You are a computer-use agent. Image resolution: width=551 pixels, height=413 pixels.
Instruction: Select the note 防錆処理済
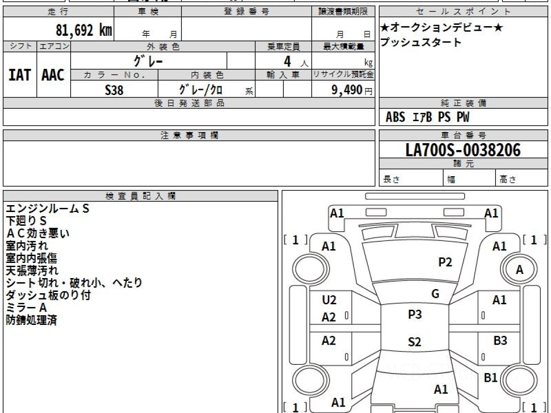pos(31,320)
